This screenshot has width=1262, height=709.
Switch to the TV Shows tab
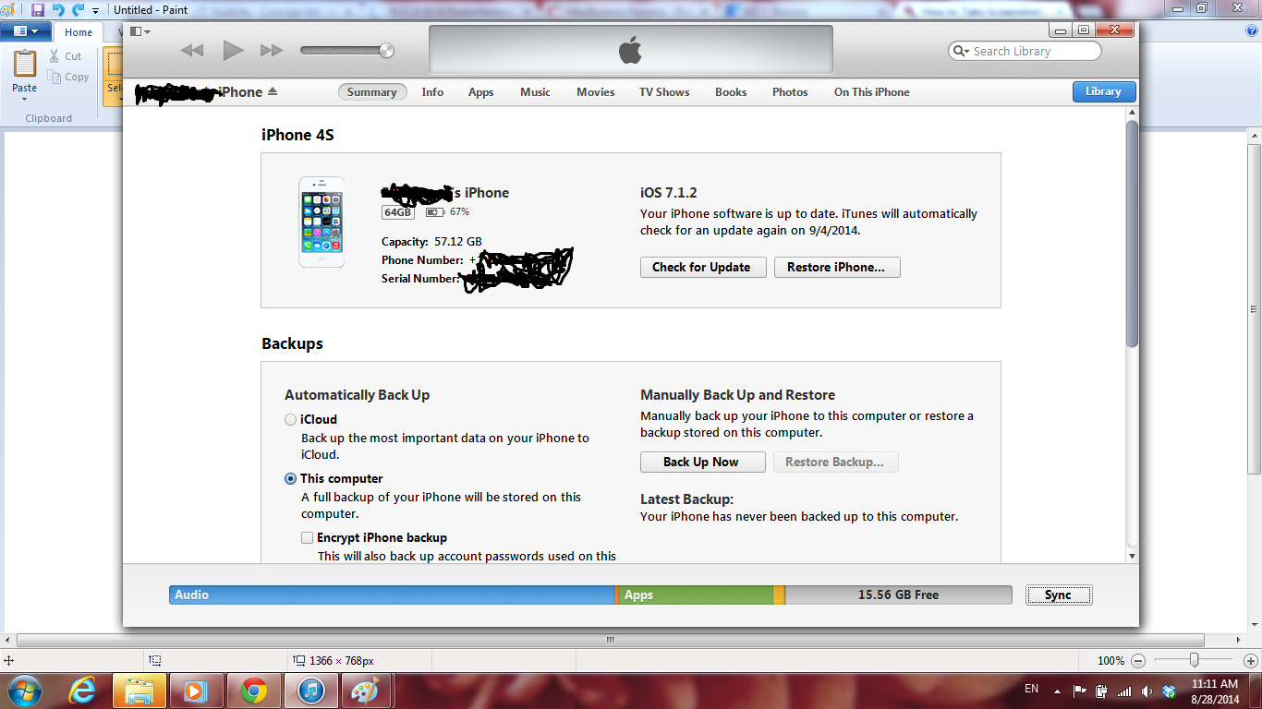pos(664,92)
